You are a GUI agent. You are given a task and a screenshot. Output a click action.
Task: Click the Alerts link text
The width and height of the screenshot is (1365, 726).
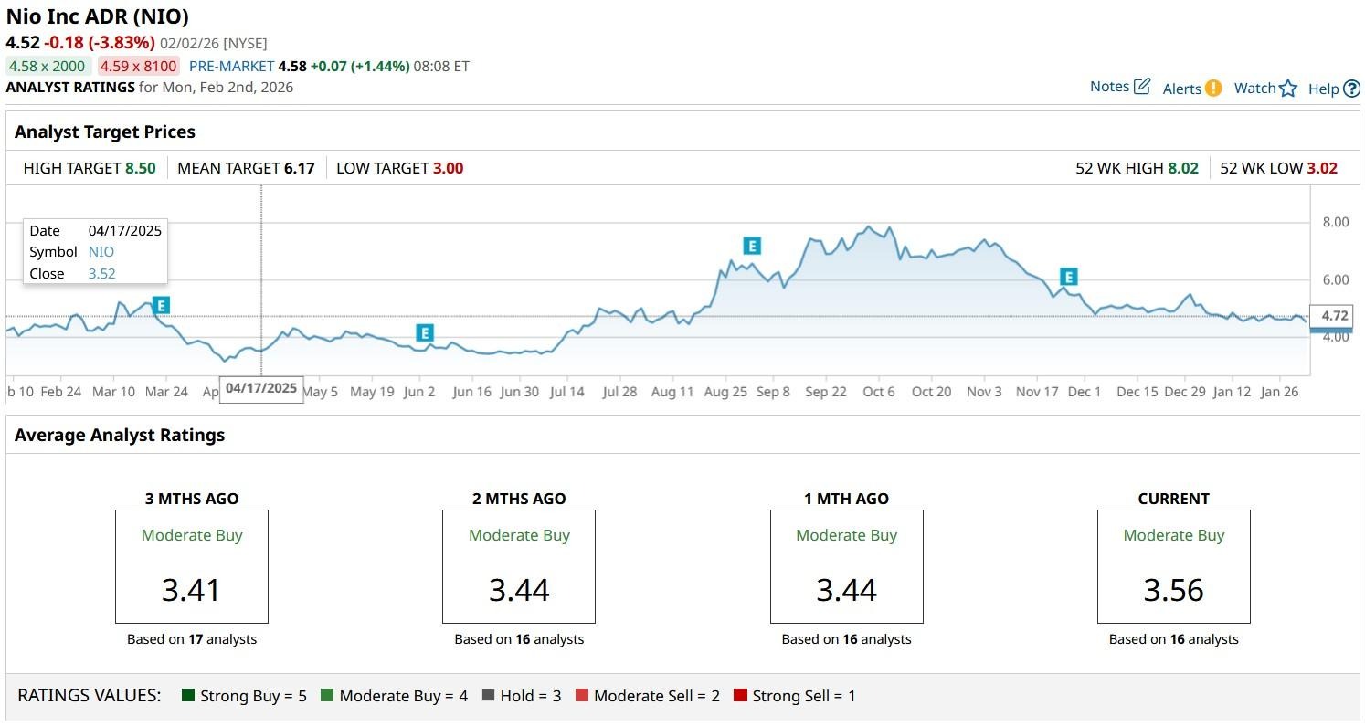[1182, 89]
